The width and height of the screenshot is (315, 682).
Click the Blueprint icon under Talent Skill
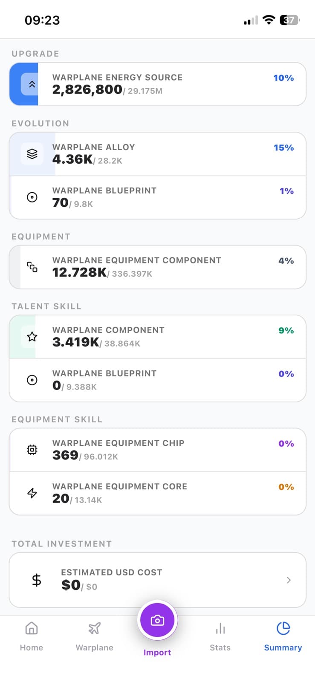32,380
